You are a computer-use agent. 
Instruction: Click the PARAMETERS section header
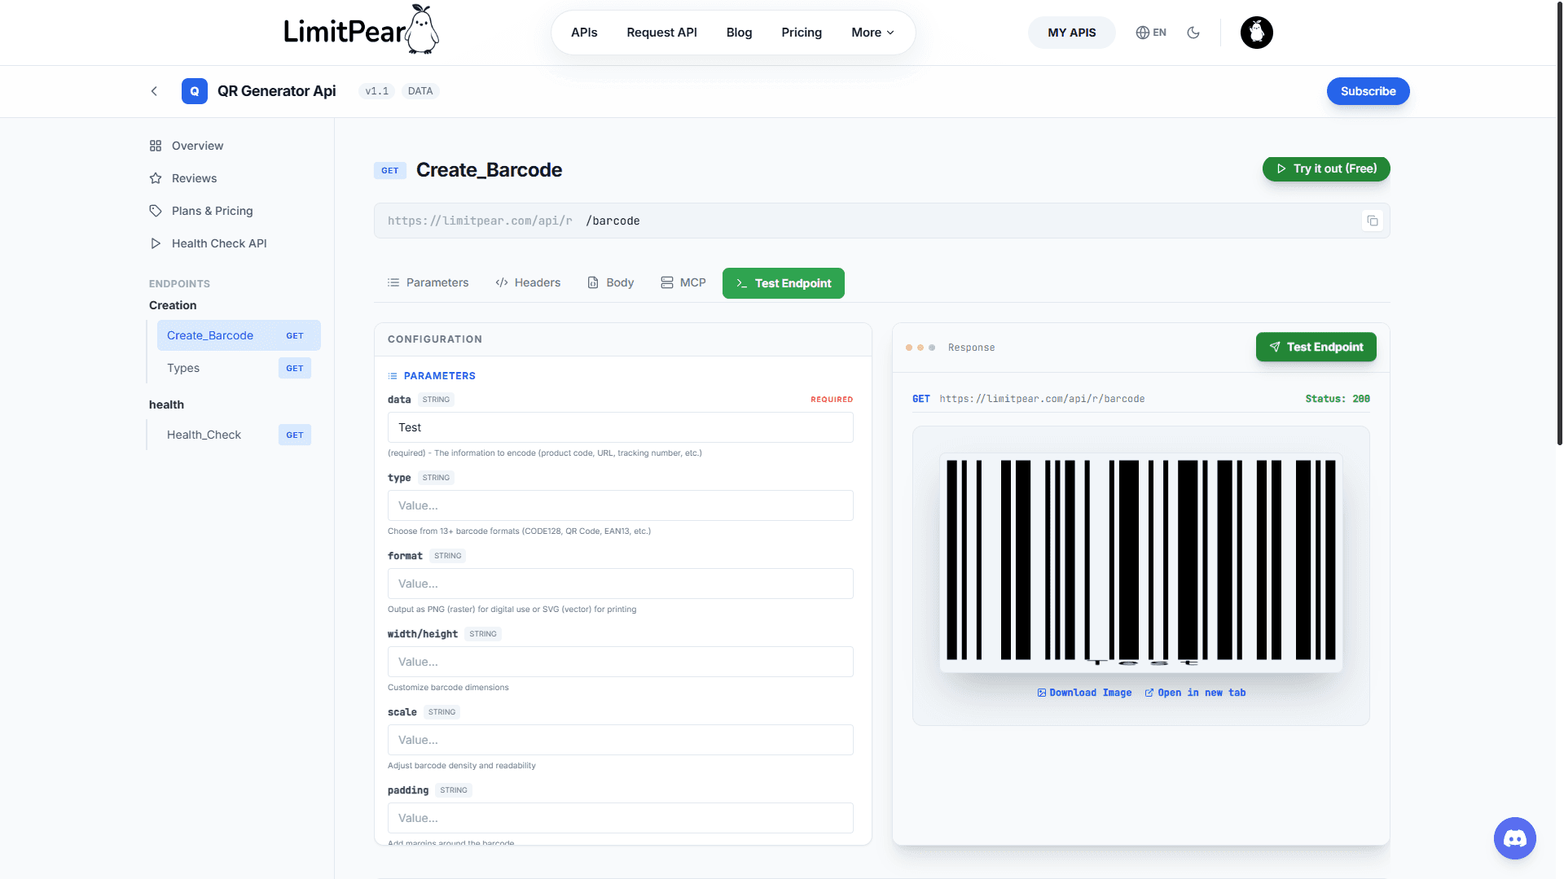click(x=432, y=376)
